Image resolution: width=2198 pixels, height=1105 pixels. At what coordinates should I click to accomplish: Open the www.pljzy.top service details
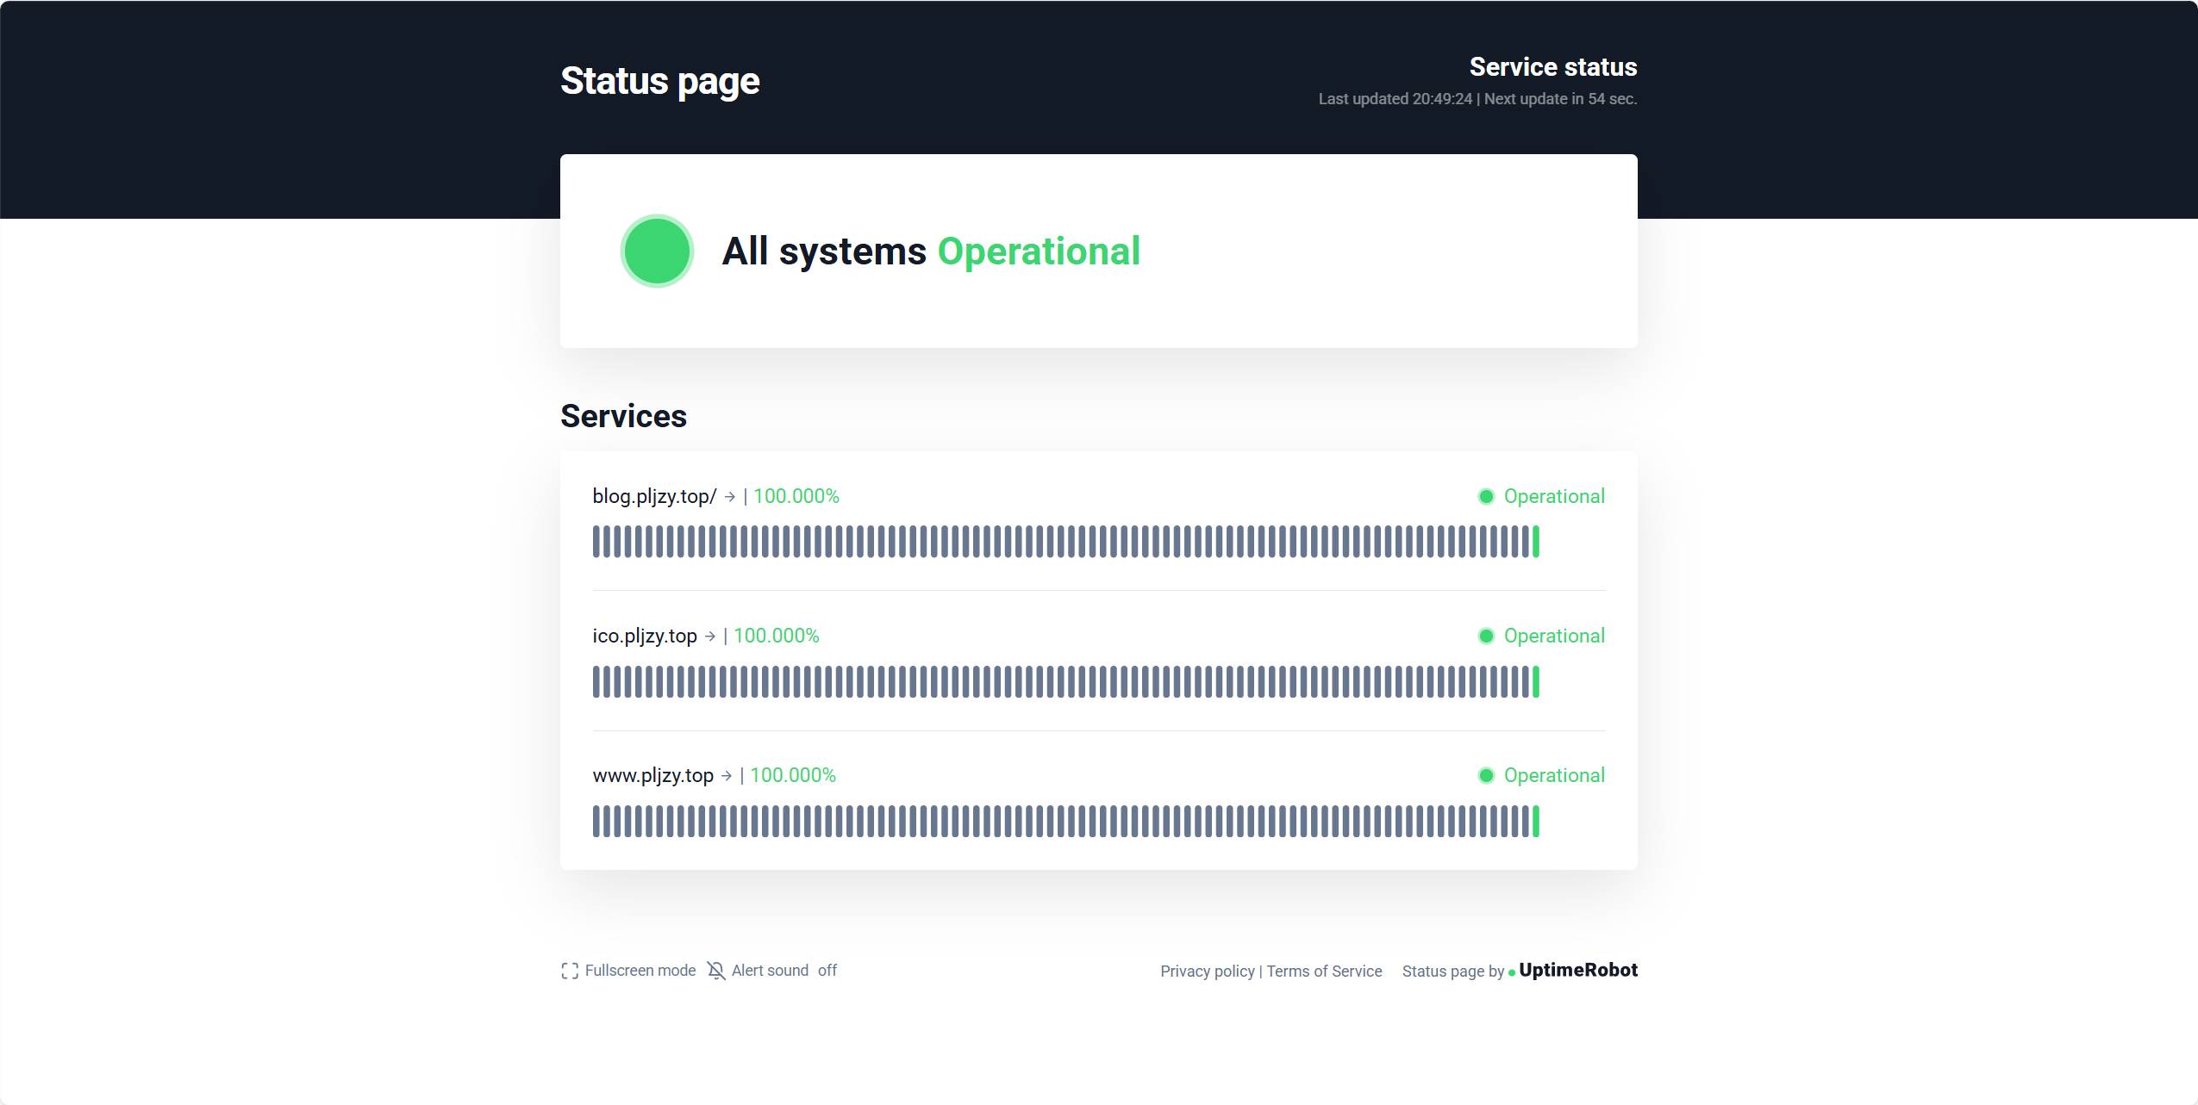click(653, 776)
